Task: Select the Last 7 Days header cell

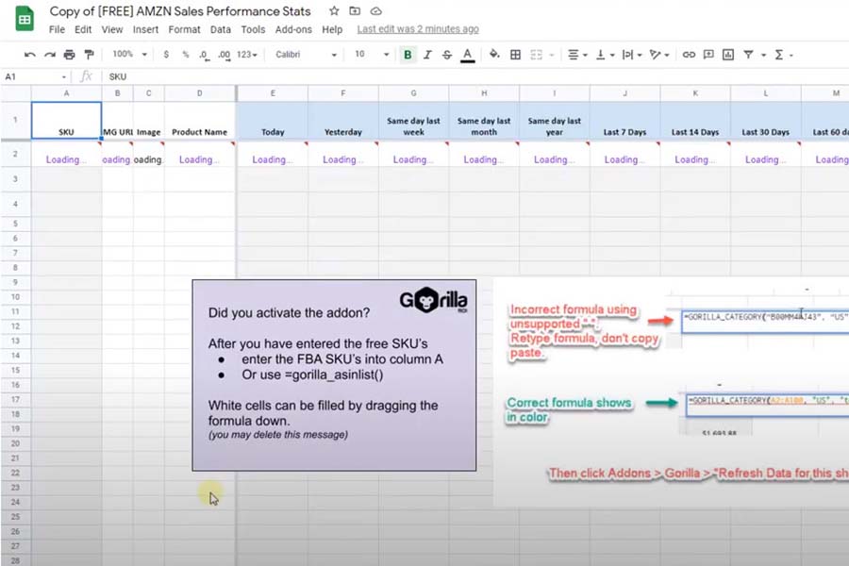Action: pyautogui.click(x=624, y=120)
